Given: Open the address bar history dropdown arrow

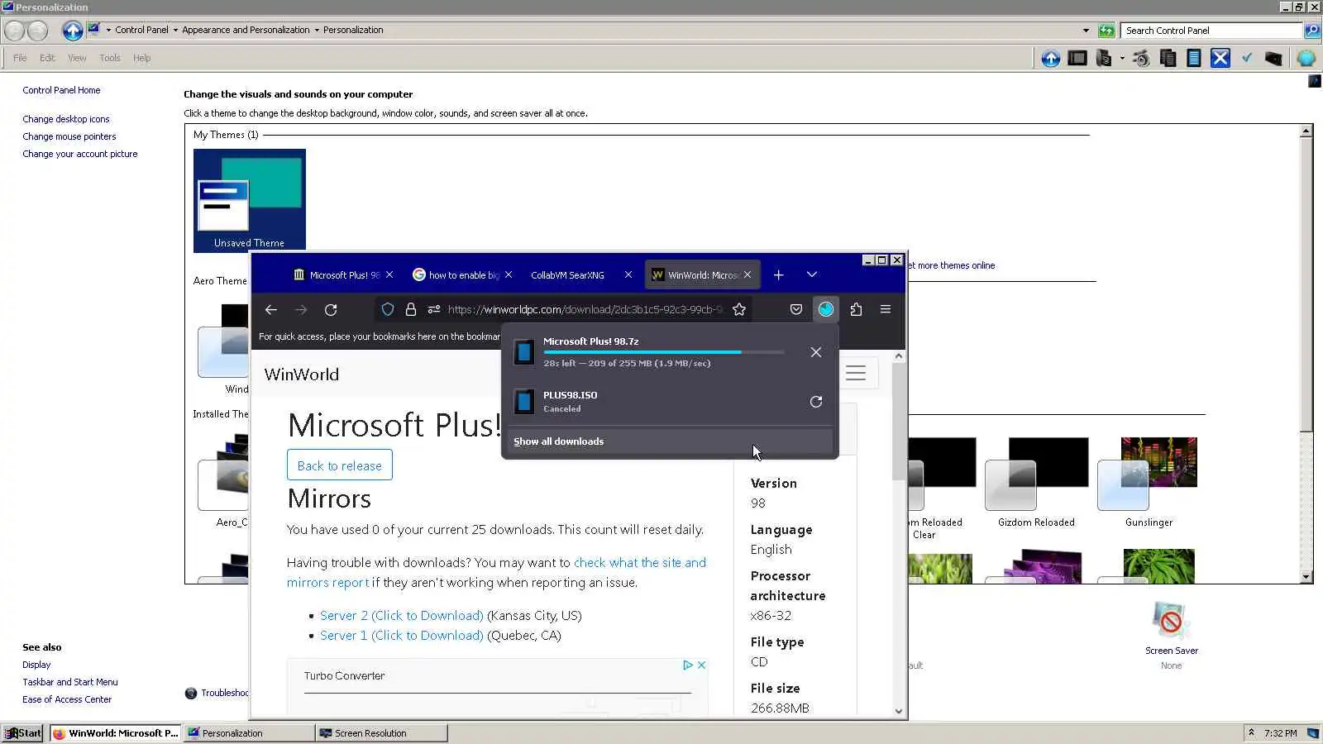Looking at the screenshot, I should pyautogui.click(x=1086, y=31).
